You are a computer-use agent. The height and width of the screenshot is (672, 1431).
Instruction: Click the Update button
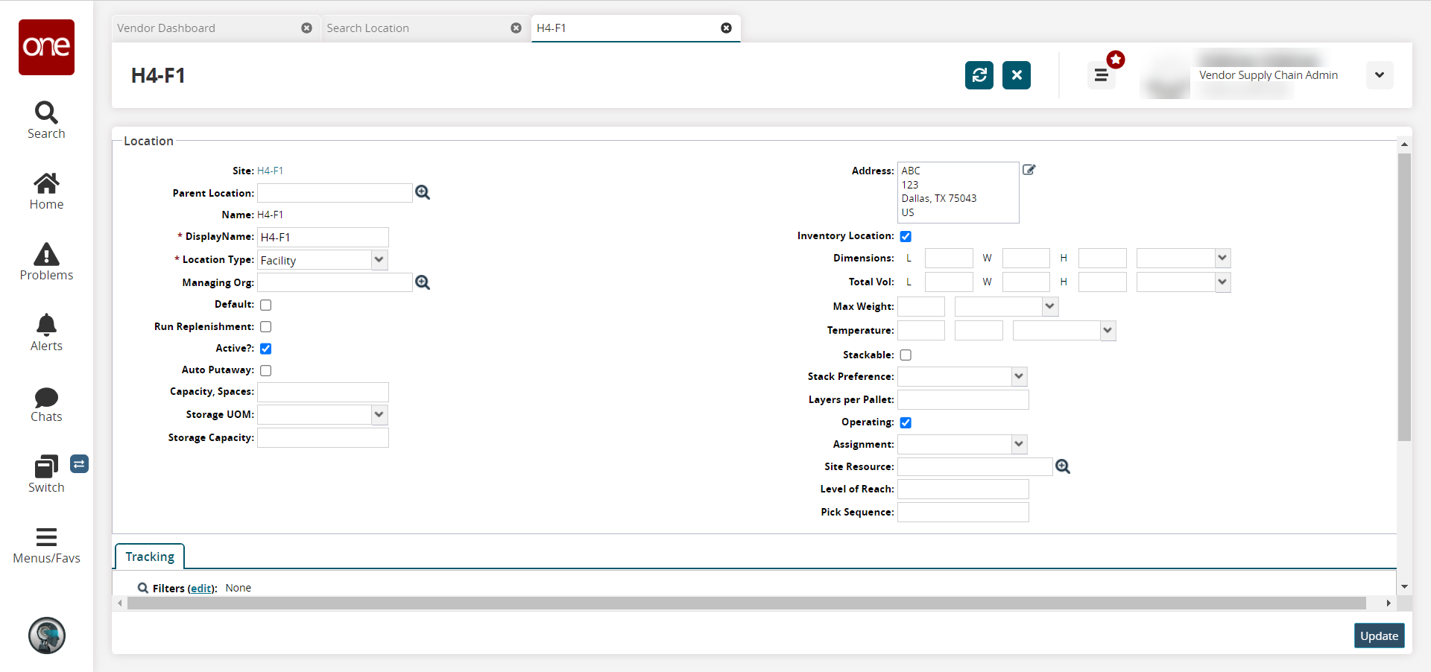pos(1379,636)
